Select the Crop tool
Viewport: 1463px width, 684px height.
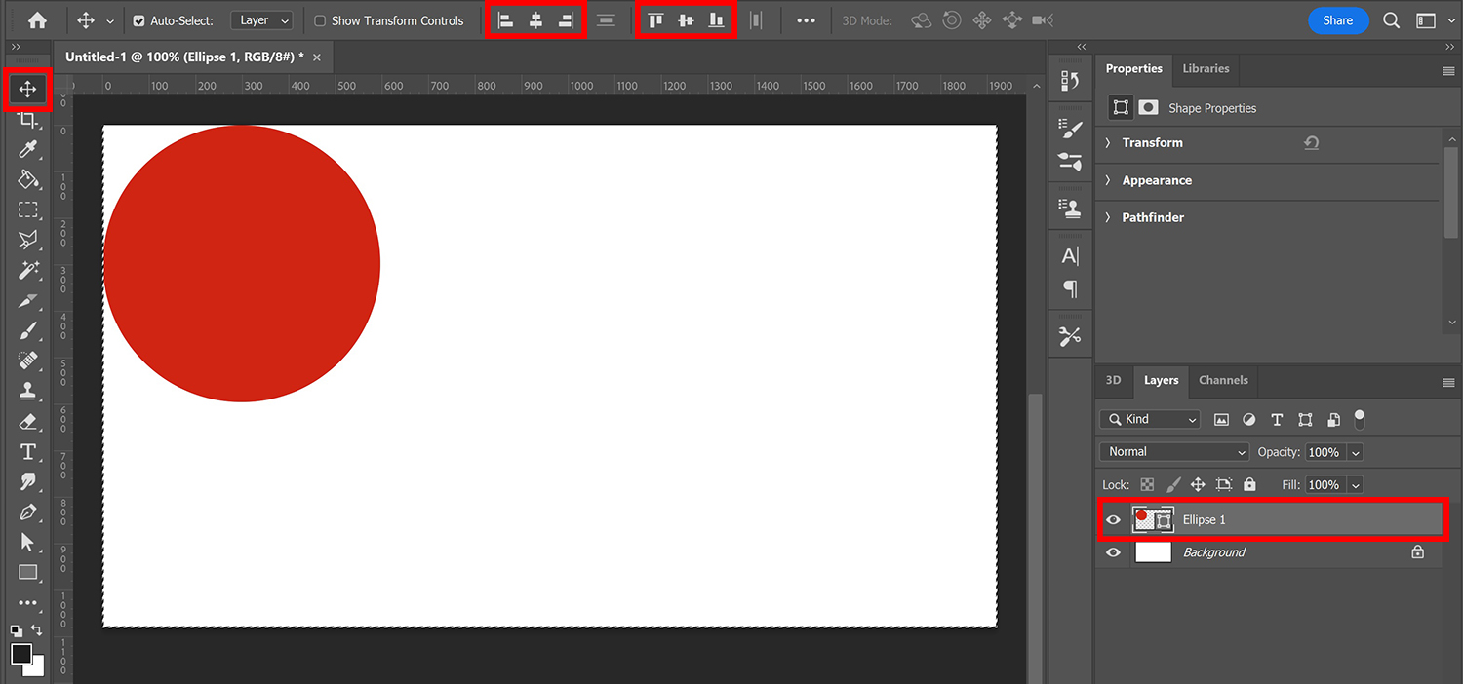pos(27,119)
